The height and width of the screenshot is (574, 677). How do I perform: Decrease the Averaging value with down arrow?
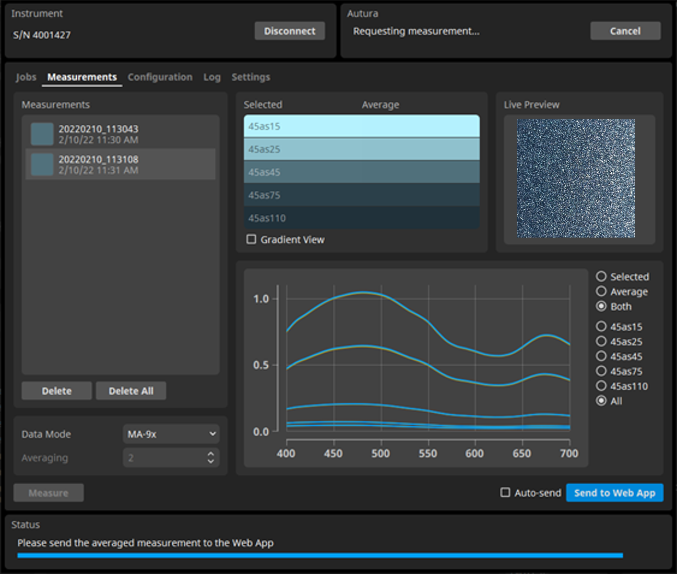[211, 462]
